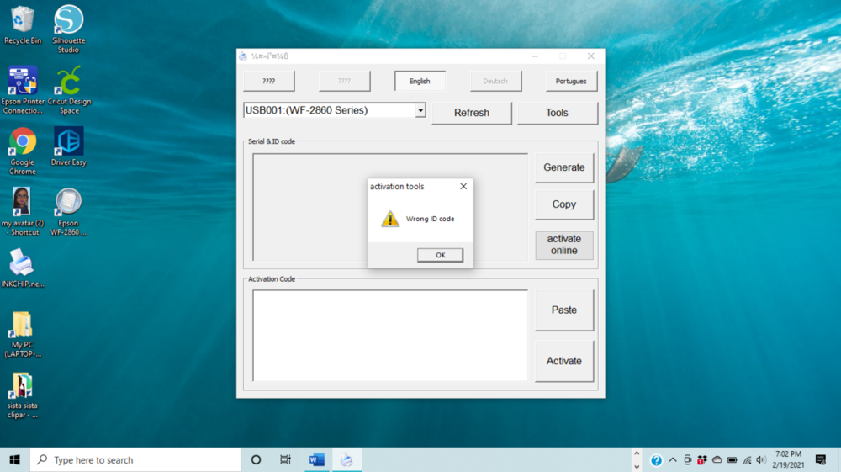The width and height of the screenshot is (841, 472).
Task: Select the first ???? language button
Action: 269,81
